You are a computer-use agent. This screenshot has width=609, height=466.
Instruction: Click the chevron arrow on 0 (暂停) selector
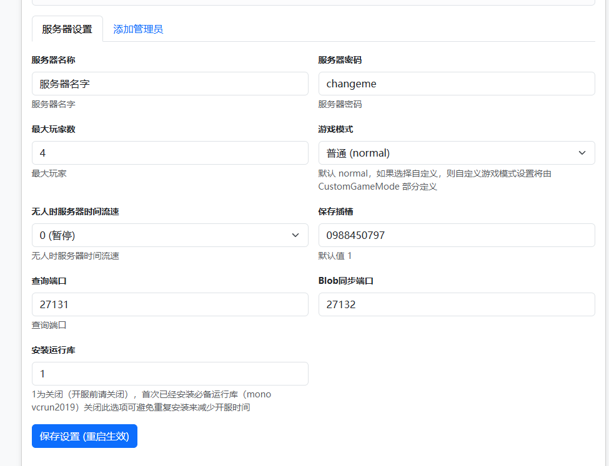click(295, 235)
